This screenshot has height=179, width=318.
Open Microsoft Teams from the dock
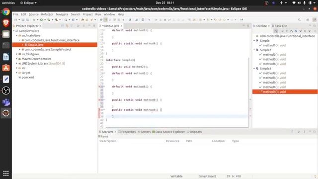tap(6, 102)
